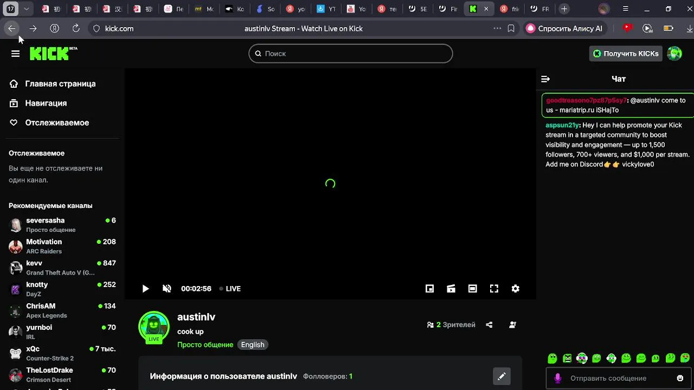Open Навигация in the sidebar
Image resolution: width=694 pixels, height=390 pixels.
[38, 103]
